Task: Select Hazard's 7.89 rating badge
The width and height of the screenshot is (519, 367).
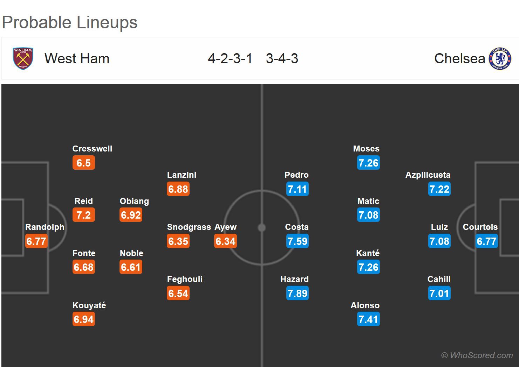Action: click(x=297, y=293)
